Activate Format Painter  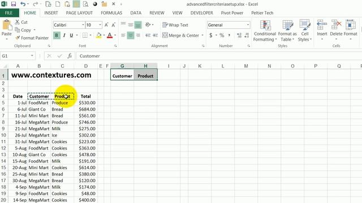[32, 38]
